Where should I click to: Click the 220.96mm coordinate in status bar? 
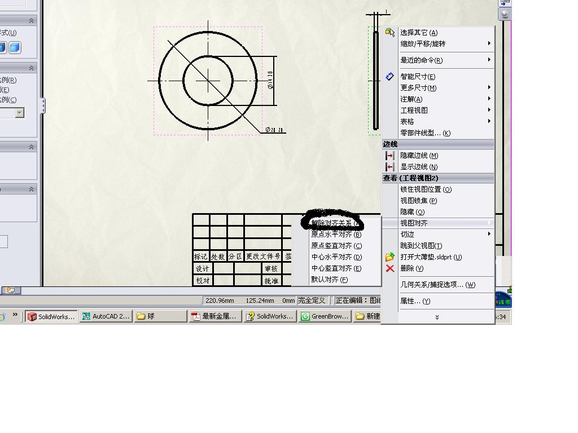pos(220,301)
